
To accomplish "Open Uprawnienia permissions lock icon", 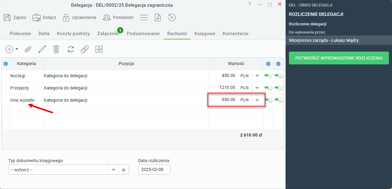I will coord(66,17).
